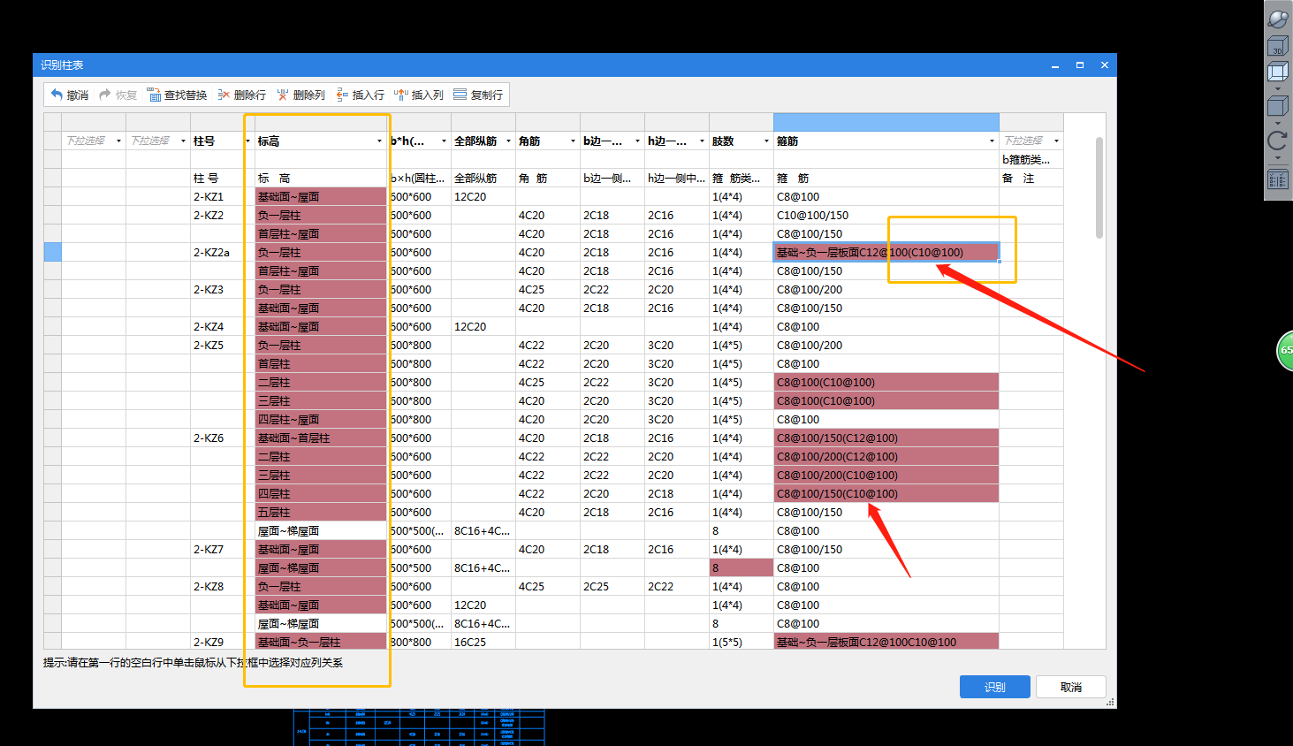Open the 全部纵筋 column header dropdown
Viewport: 1293px width, 746px height.
[x=508, y=141]
